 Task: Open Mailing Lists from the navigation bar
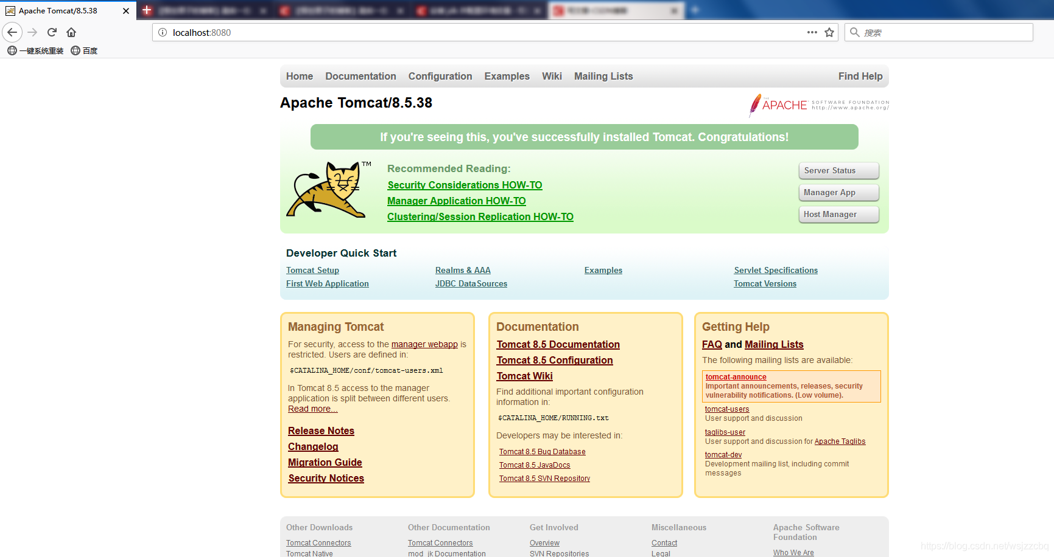(x=603, y=76)
